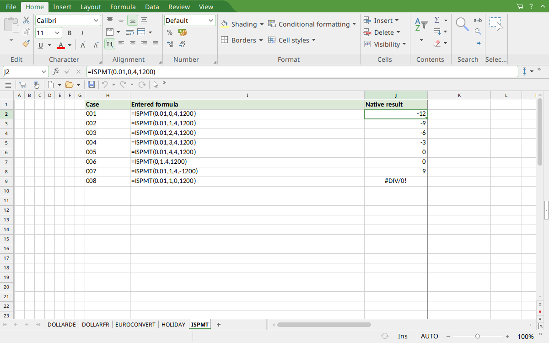The image size is (549, 343).
Task: Open Find and Replace a→b icon
Action: (x=478, y=20)
